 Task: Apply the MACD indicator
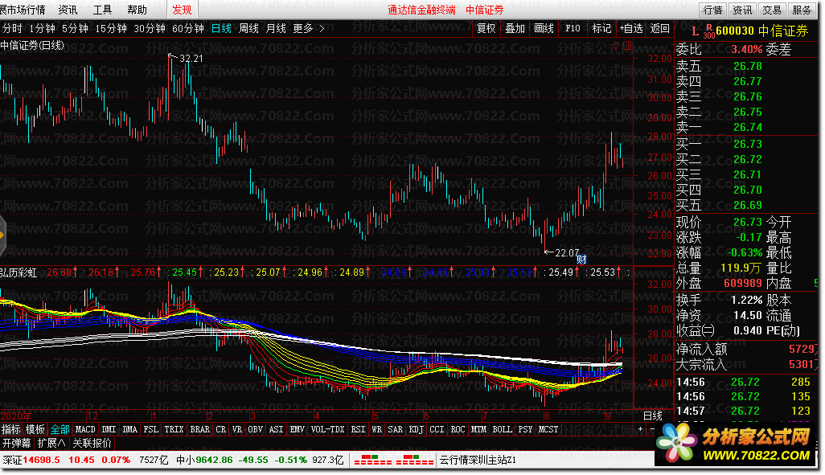pyautogui.click(x=85, y=429)
